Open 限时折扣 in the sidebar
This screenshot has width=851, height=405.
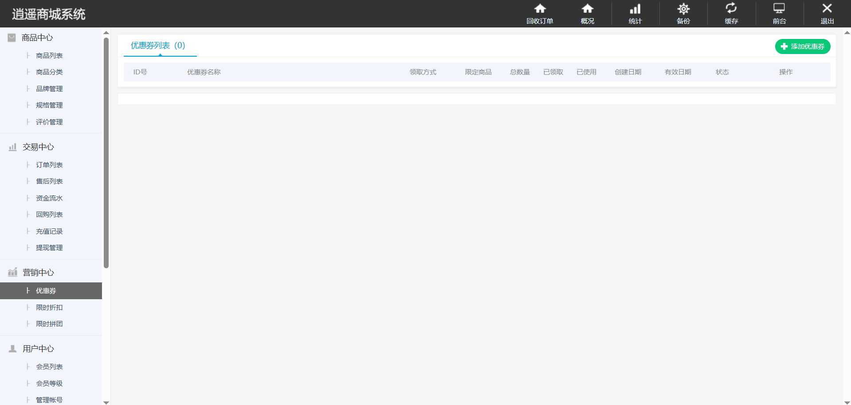pos(49,308)
